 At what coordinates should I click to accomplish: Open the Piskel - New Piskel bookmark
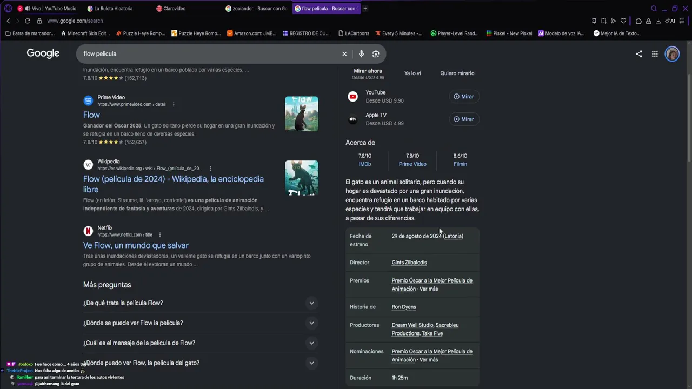[x=509, y=33]
